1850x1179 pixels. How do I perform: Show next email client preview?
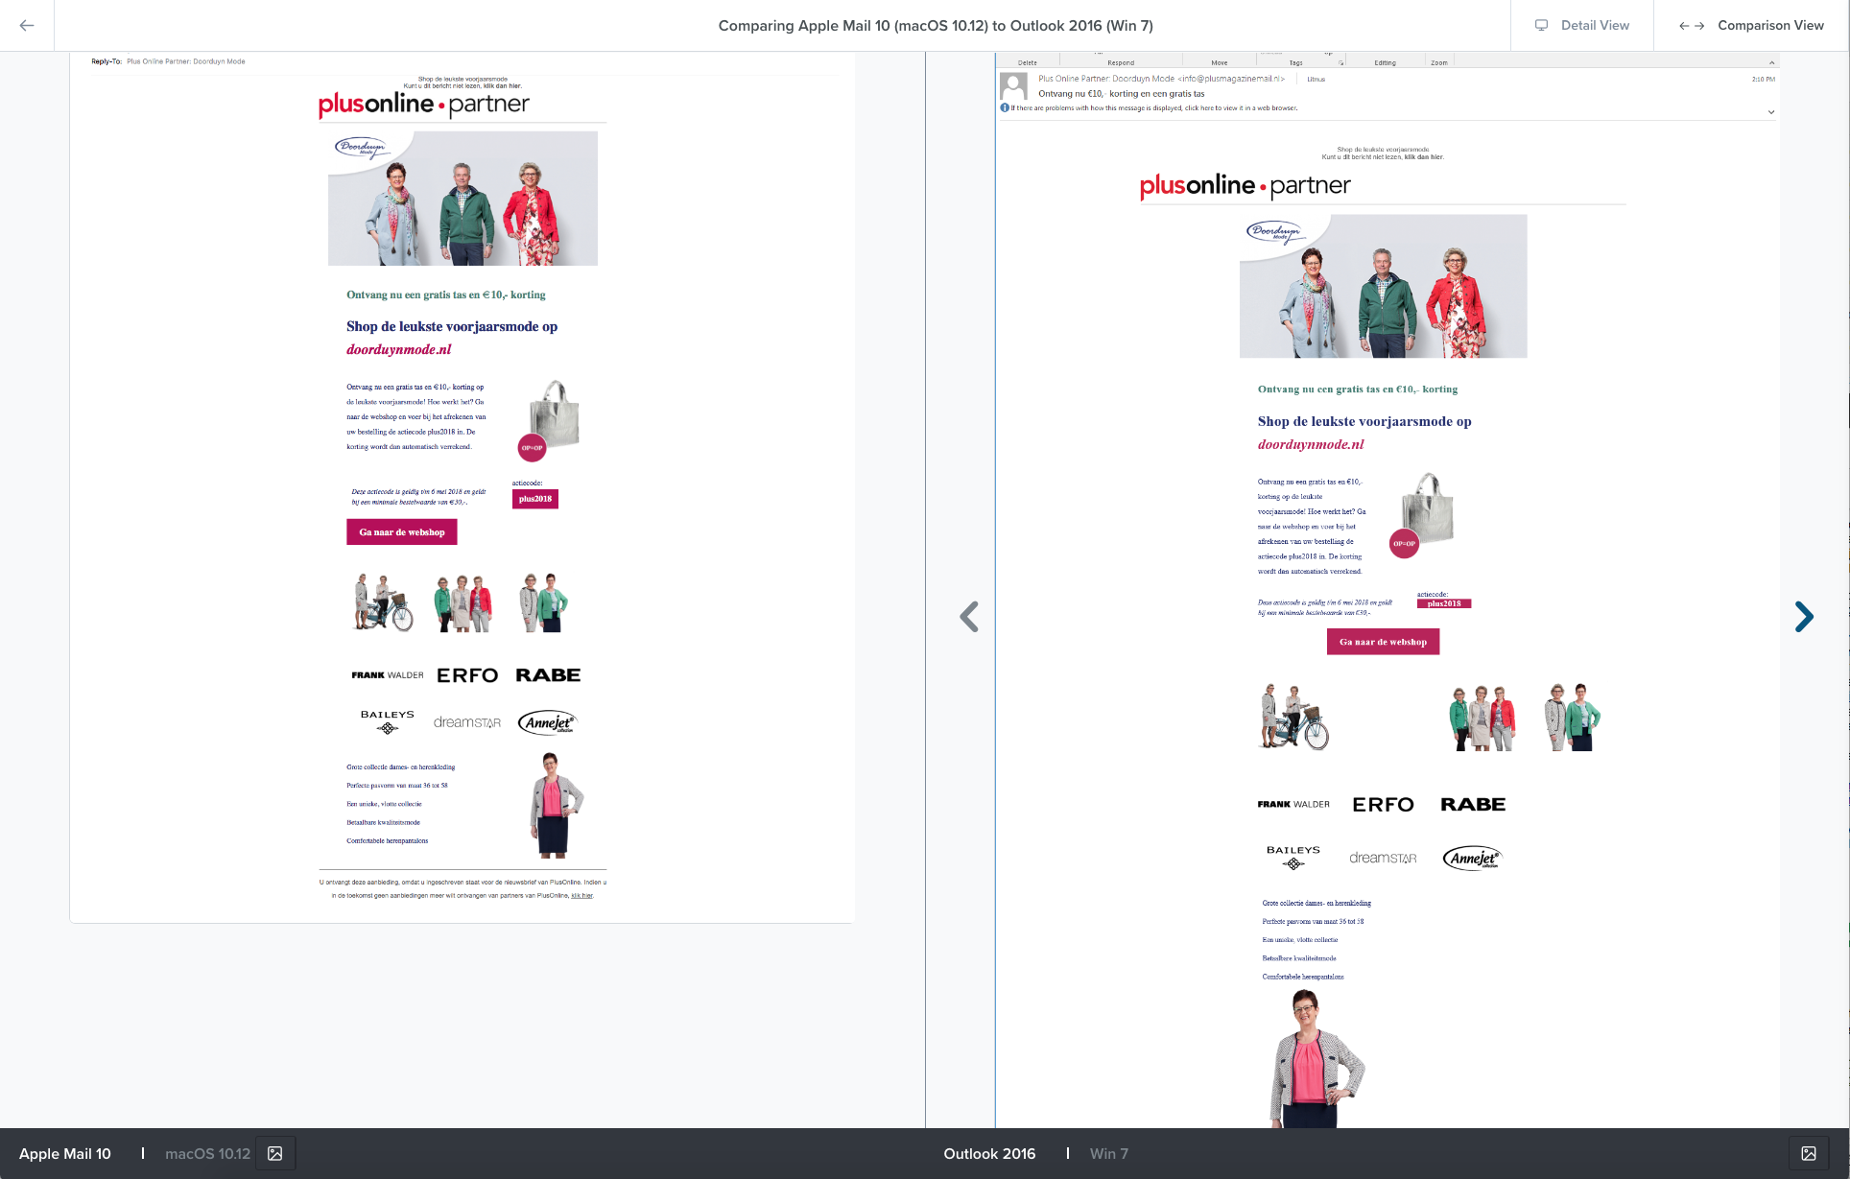coord(1804,617)
